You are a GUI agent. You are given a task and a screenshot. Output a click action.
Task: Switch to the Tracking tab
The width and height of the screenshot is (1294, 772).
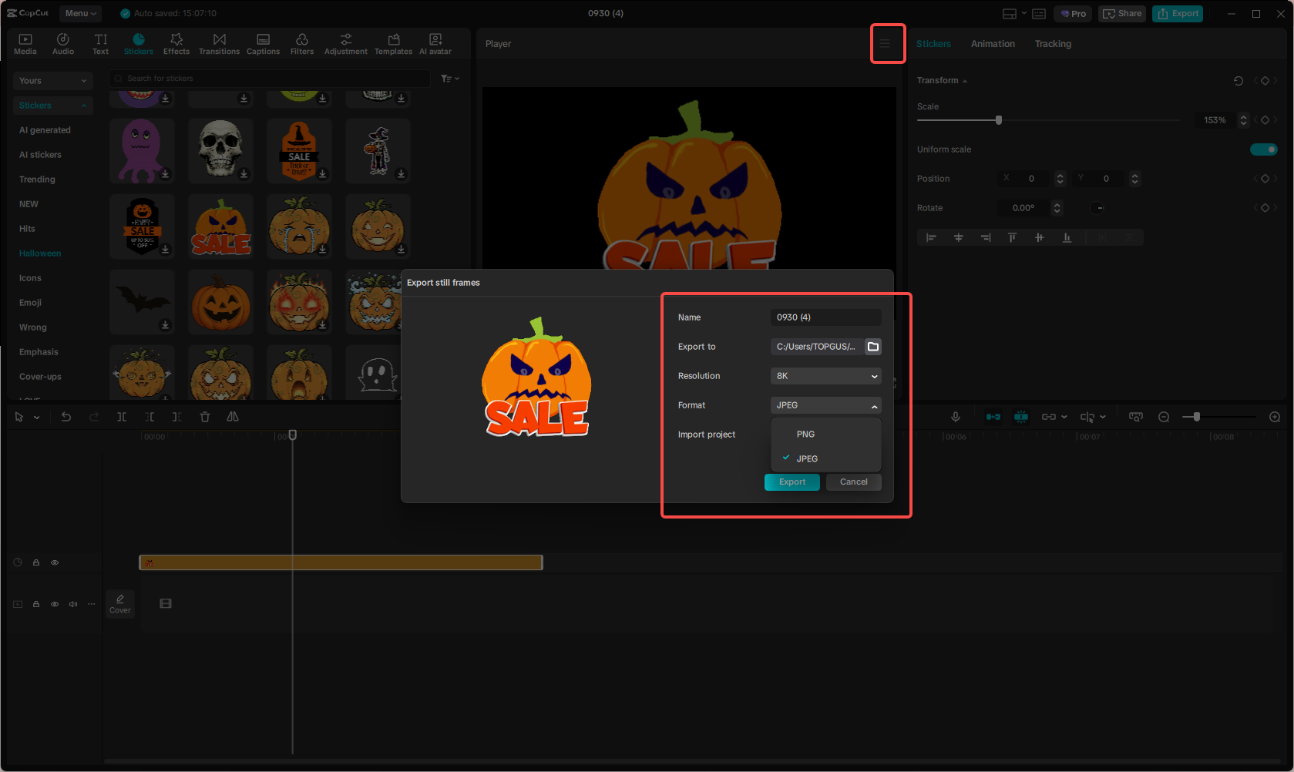click(1053, 44)
